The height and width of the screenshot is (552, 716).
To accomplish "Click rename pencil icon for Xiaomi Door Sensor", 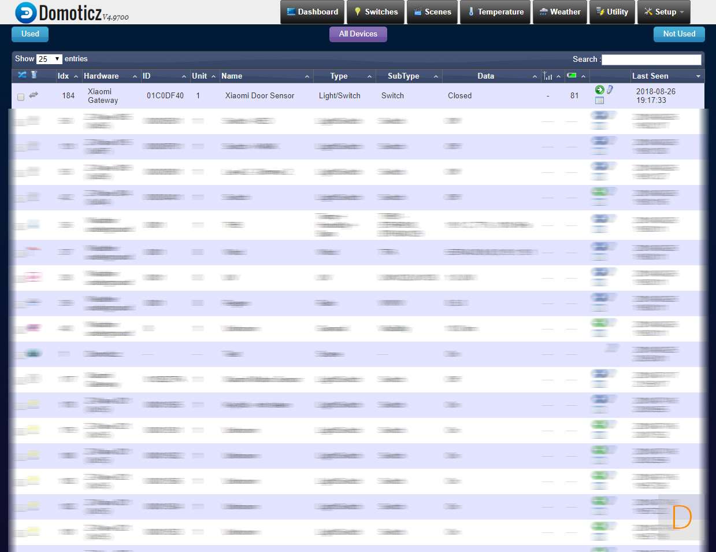I will click(x=610, y=90).
